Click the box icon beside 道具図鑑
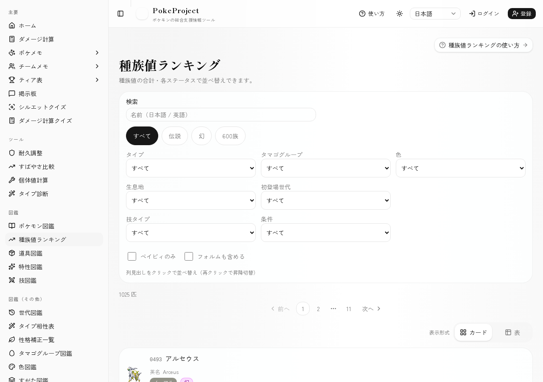543x382 pixels. pos(12,253)
